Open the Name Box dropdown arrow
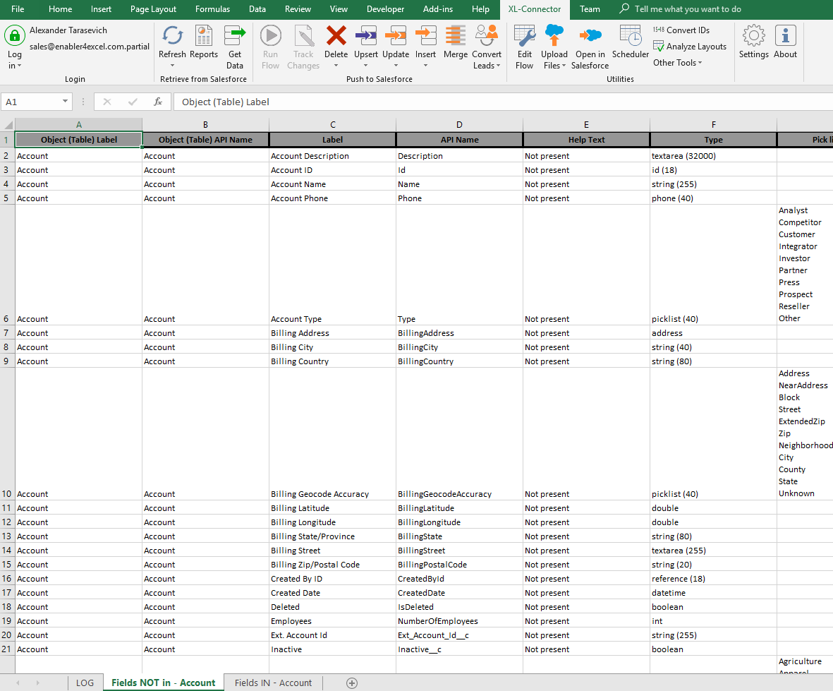 coord(65,101)
